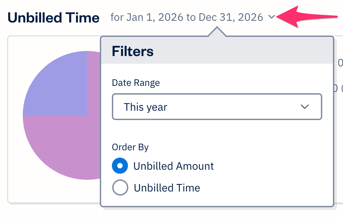This screenshot has width=343, height=218.
Task: Expand the This year date range dropdown
Action: [x=217, y=107]
